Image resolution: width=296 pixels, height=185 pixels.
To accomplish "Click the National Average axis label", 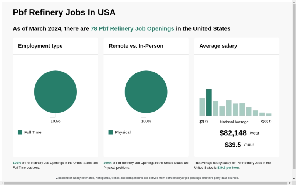I will click(234, 122).
